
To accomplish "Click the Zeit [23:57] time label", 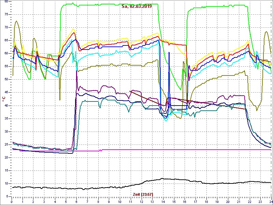I will coord(143,194).
